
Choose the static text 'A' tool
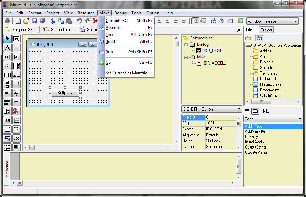[7, 48]
